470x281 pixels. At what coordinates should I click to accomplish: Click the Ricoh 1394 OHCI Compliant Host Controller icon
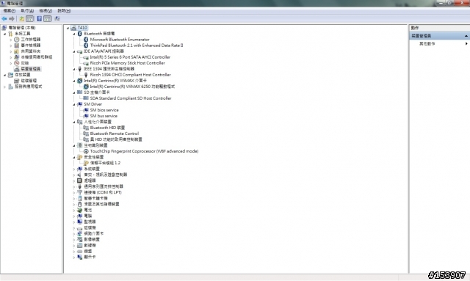click(86, 75)
